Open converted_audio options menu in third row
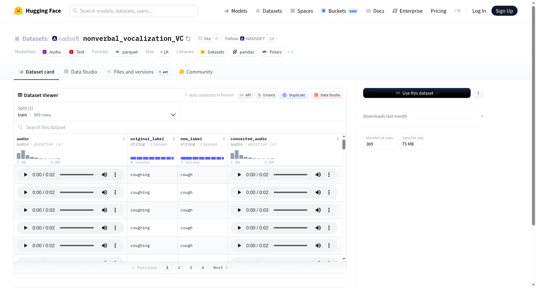Image resolution: width=536 pixels, height=288 pixels. coord(329,210)
